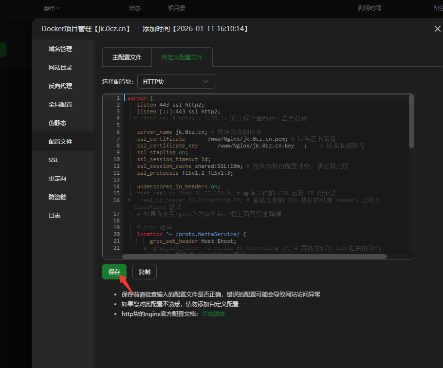Open the nginx official docs via 点击跳转

[213, 314]
